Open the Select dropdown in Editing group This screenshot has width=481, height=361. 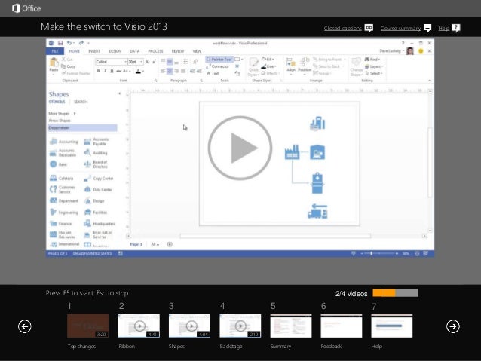374,73
